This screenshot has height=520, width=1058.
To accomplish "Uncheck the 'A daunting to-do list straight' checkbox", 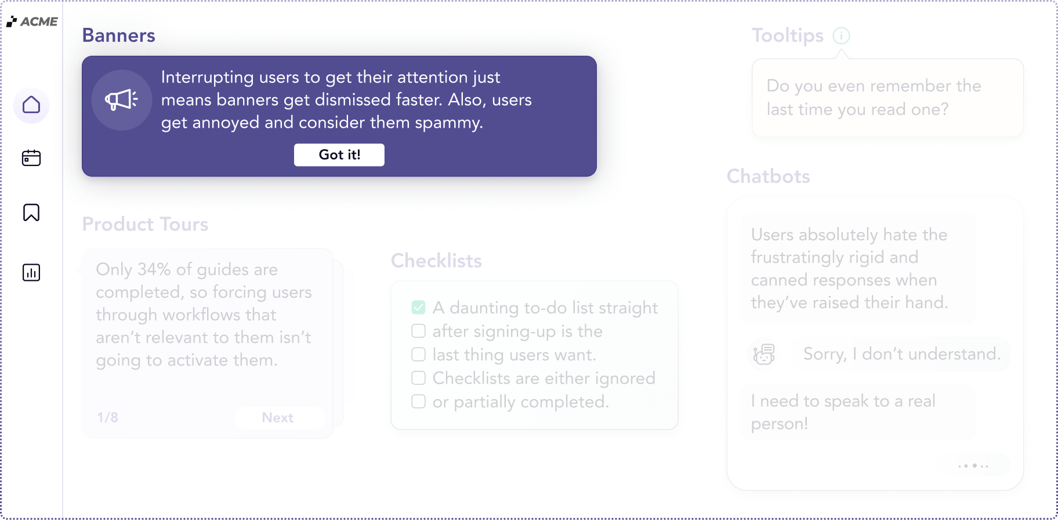I will pos(418,308).
